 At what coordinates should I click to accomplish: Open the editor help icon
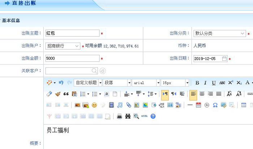(x=153, y=116)
